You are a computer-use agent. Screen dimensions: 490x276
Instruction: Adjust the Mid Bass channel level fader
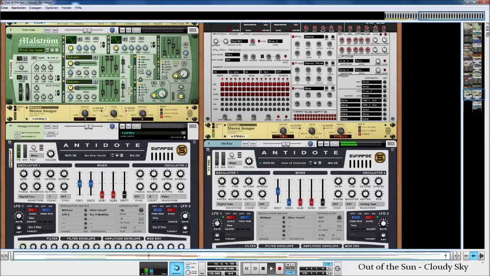click(286, 144)
